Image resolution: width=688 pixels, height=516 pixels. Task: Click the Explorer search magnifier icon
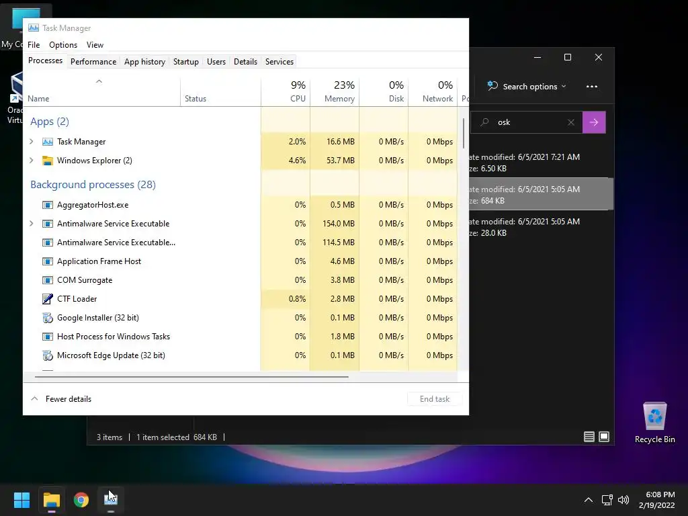[x=484, y=122]
